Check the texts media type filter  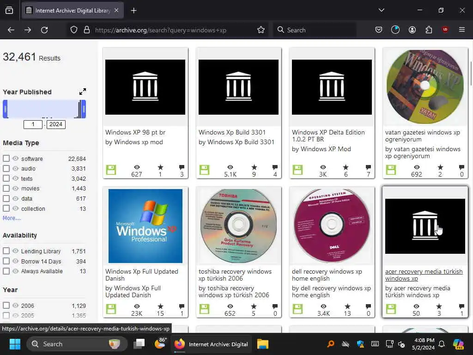click(x=6, y=178)
